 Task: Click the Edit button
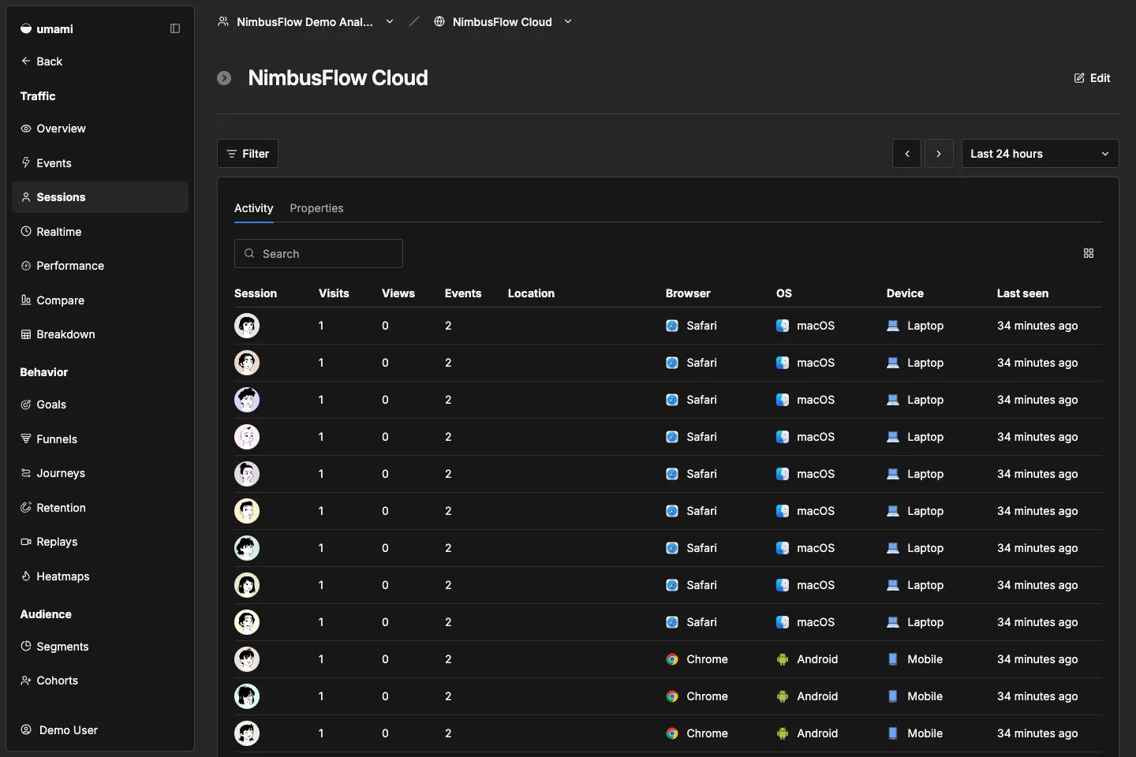coord(1093,78)
